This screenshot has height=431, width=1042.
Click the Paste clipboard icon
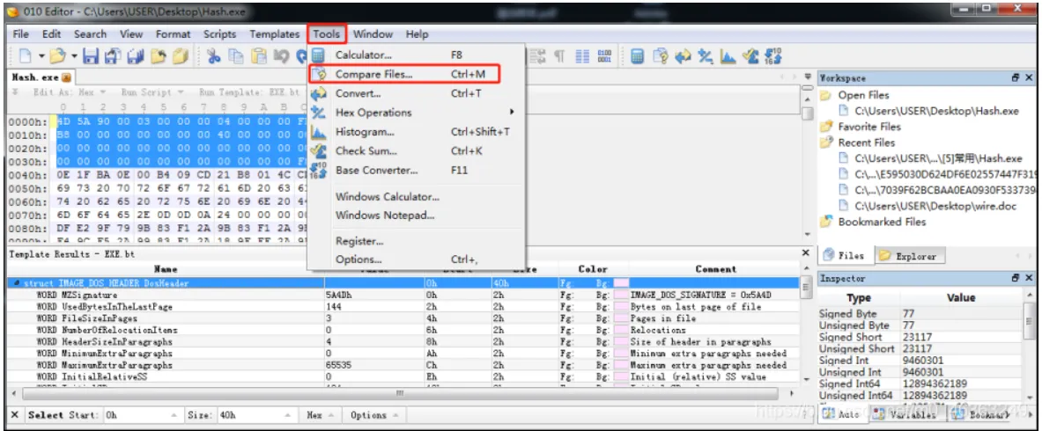tap(258, 56)
